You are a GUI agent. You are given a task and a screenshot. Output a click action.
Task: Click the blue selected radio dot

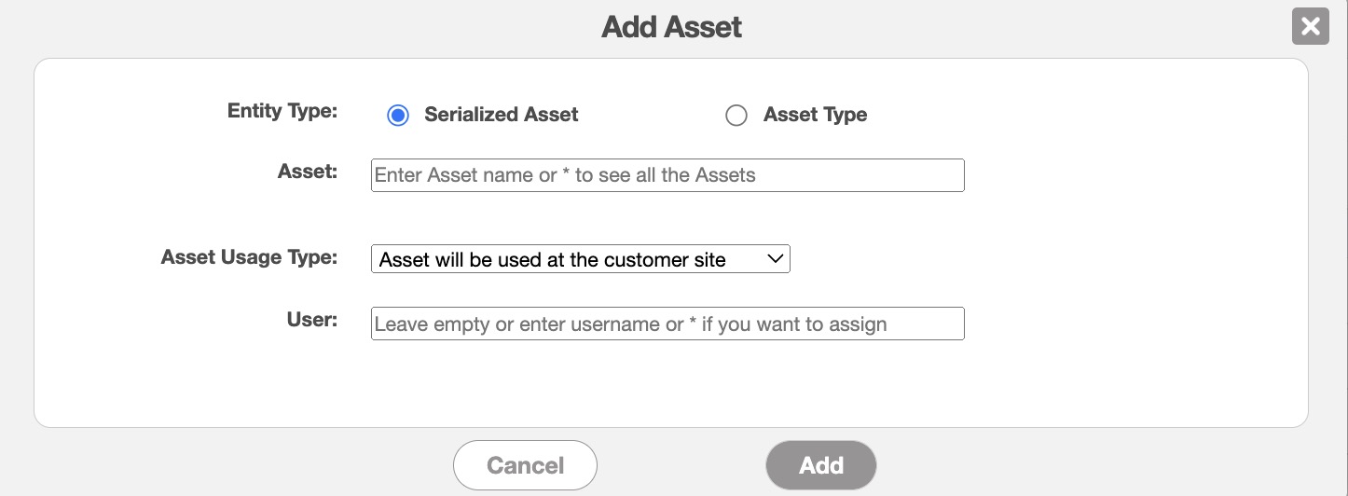(x=398, y=116)
